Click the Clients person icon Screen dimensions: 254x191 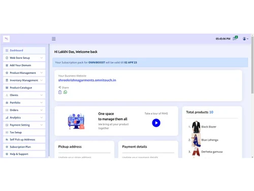7,95
